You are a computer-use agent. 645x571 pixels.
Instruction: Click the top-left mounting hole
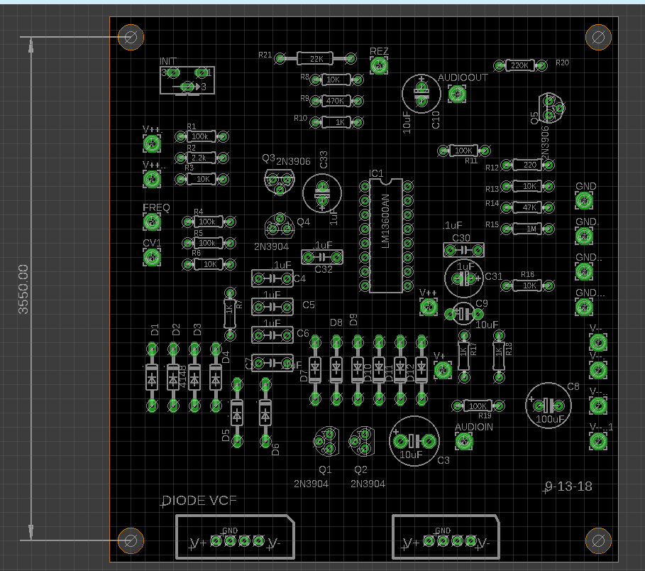point(131,37)
